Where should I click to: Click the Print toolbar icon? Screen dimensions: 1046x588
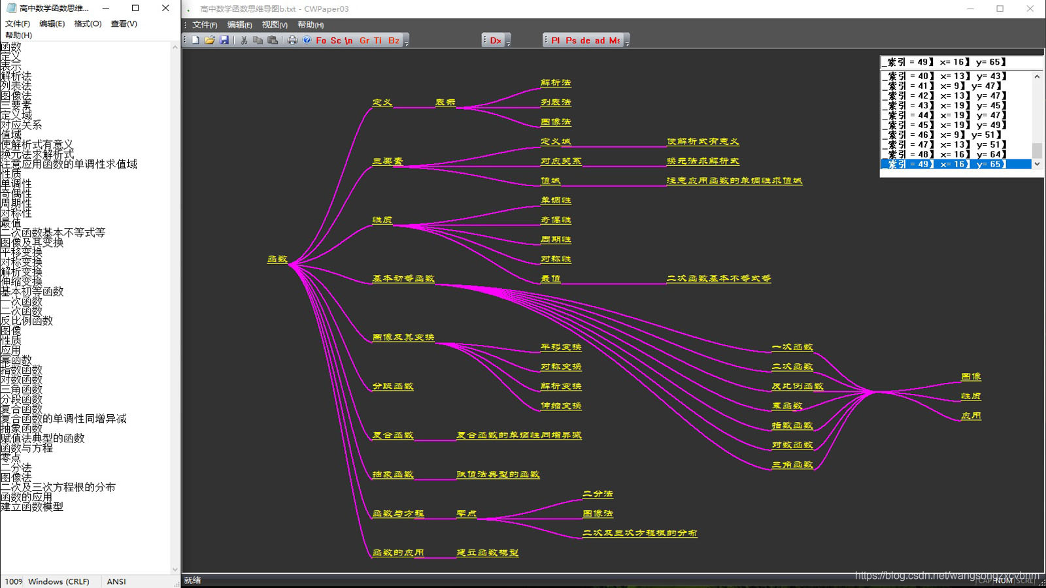coord(292,41)
